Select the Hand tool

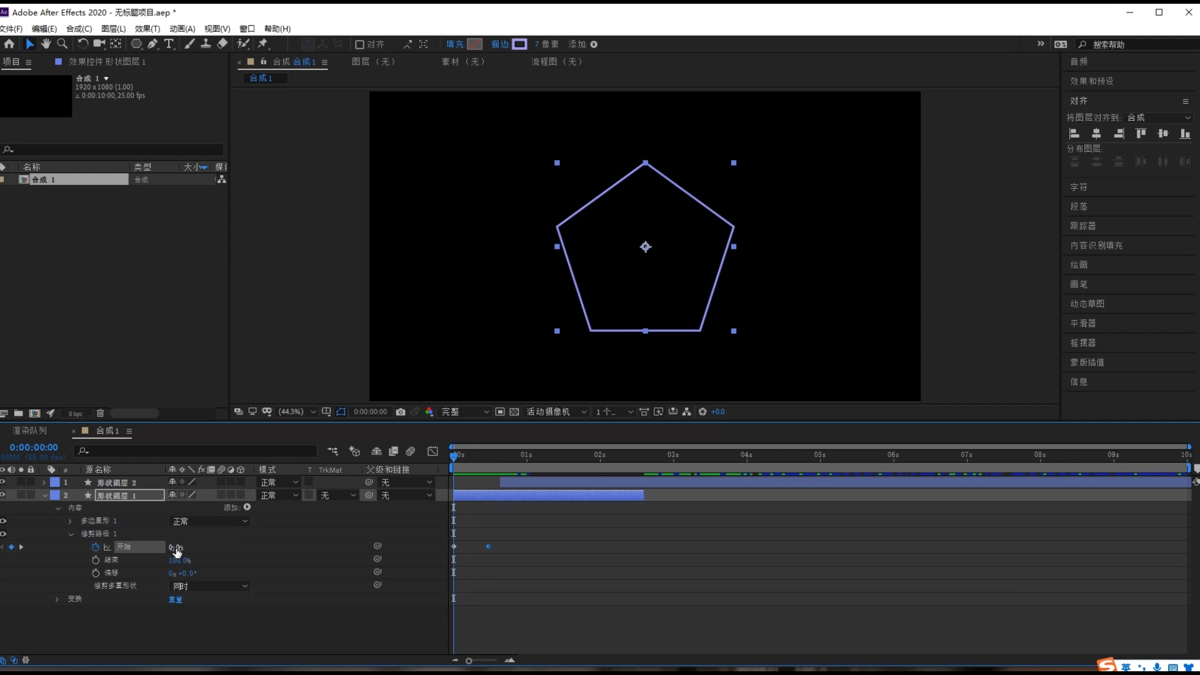point(46,44)
